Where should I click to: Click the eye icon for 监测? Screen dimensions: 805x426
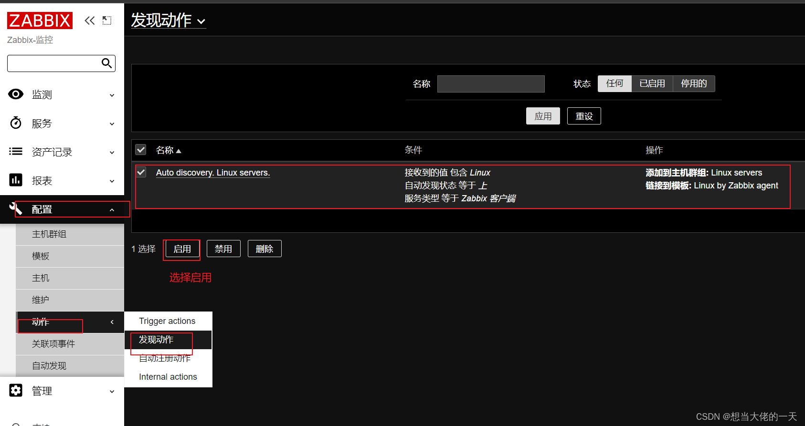click(16, 94)
